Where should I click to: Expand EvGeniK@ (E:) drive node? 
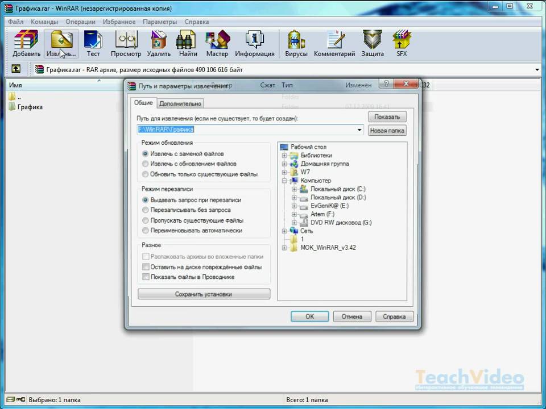tap(294, 206)
